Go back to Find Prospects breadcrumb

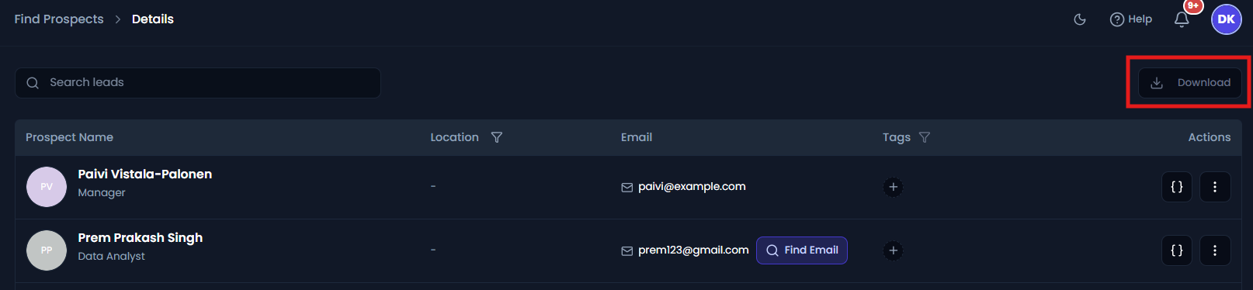tap(59, 19)
